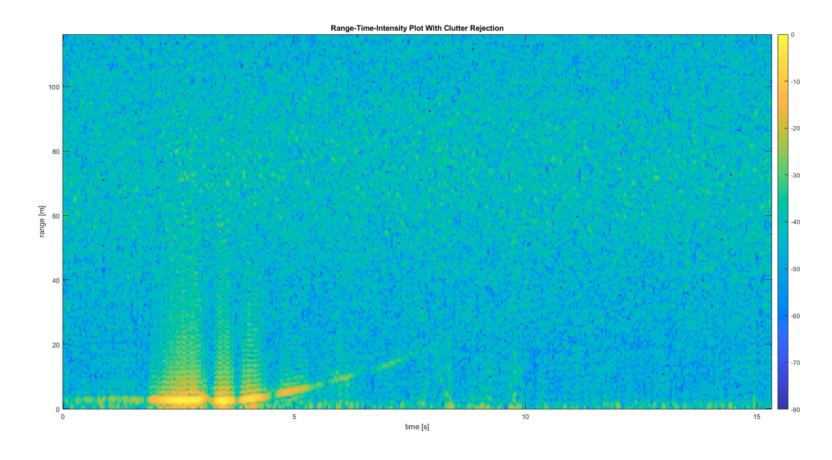
Task: Click the yellow streak just after 5 seconds
Action: click(x=294, y=390)
